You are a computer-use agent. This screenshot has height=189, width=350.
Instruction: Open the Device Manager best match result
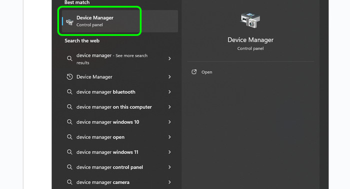tap(120, 21)
